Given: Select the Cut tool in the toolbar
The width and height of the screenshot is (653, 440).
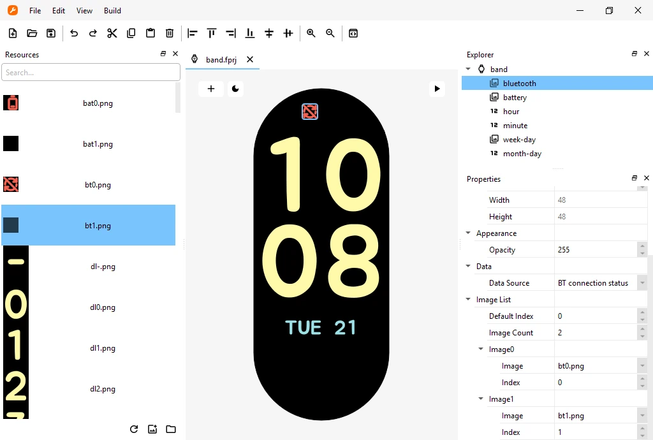Looking at the screenshot, I should 112,33.
